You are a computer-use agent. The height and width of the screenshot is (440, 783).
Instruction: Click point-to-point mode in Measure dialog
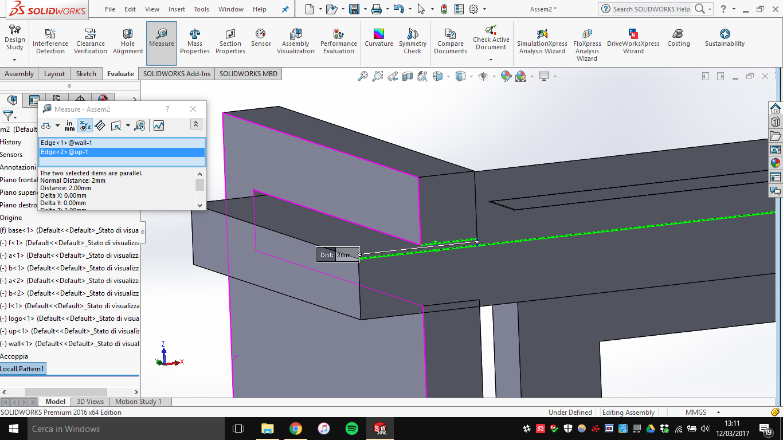click(x=100, y=125)
